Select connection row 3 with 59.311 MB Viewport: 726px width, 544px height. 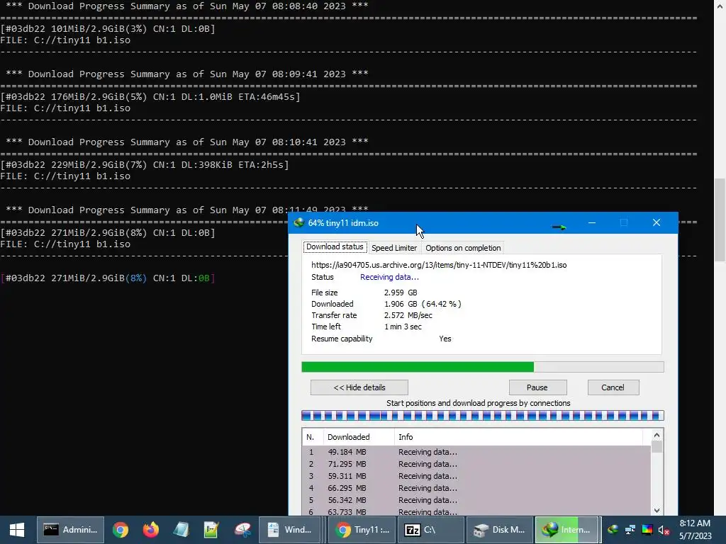[x=476, y=476]
